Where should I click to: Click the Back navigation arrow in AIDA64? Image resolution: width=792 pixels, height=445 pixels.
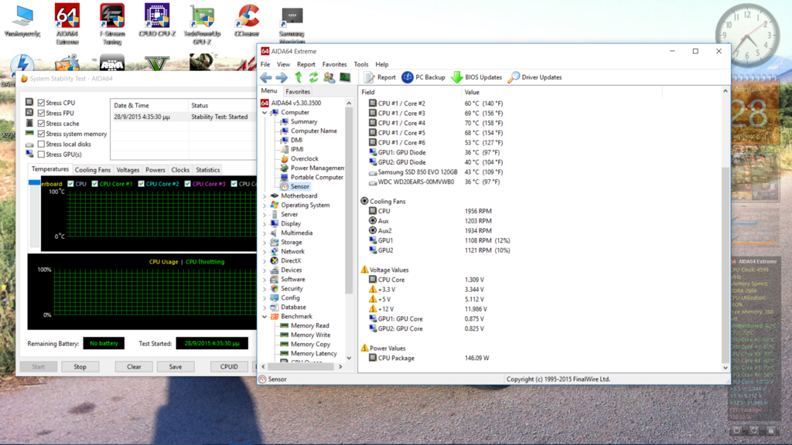266,77
